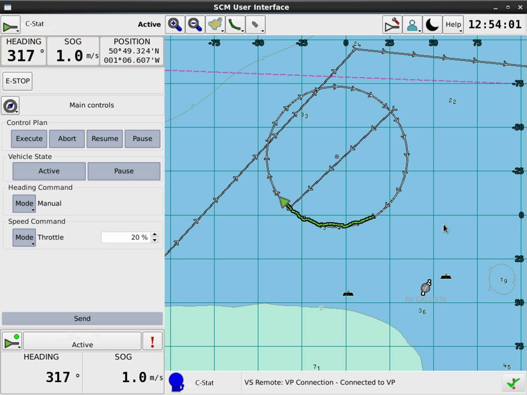This screenshot has height=395, width=527.
Task: Open the compass Main controls selector
Action: coord(10,106)
